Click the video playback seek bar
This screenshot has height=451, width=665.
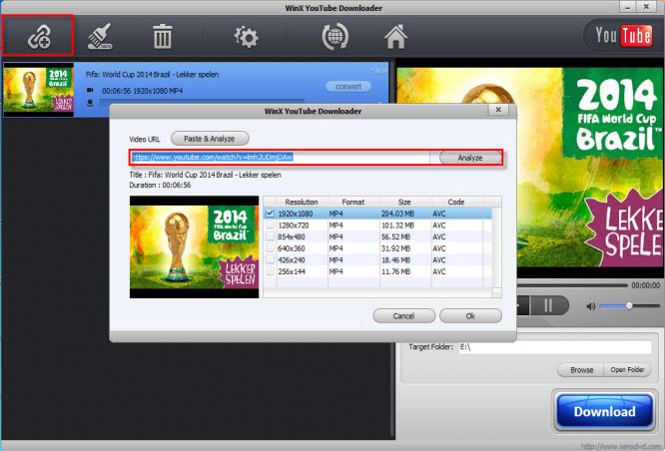(x=572, y=285)
